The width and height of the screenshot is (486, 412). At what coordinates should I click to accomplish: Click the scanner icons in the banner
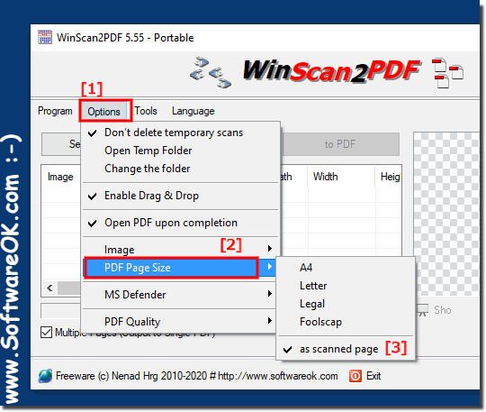211,72
